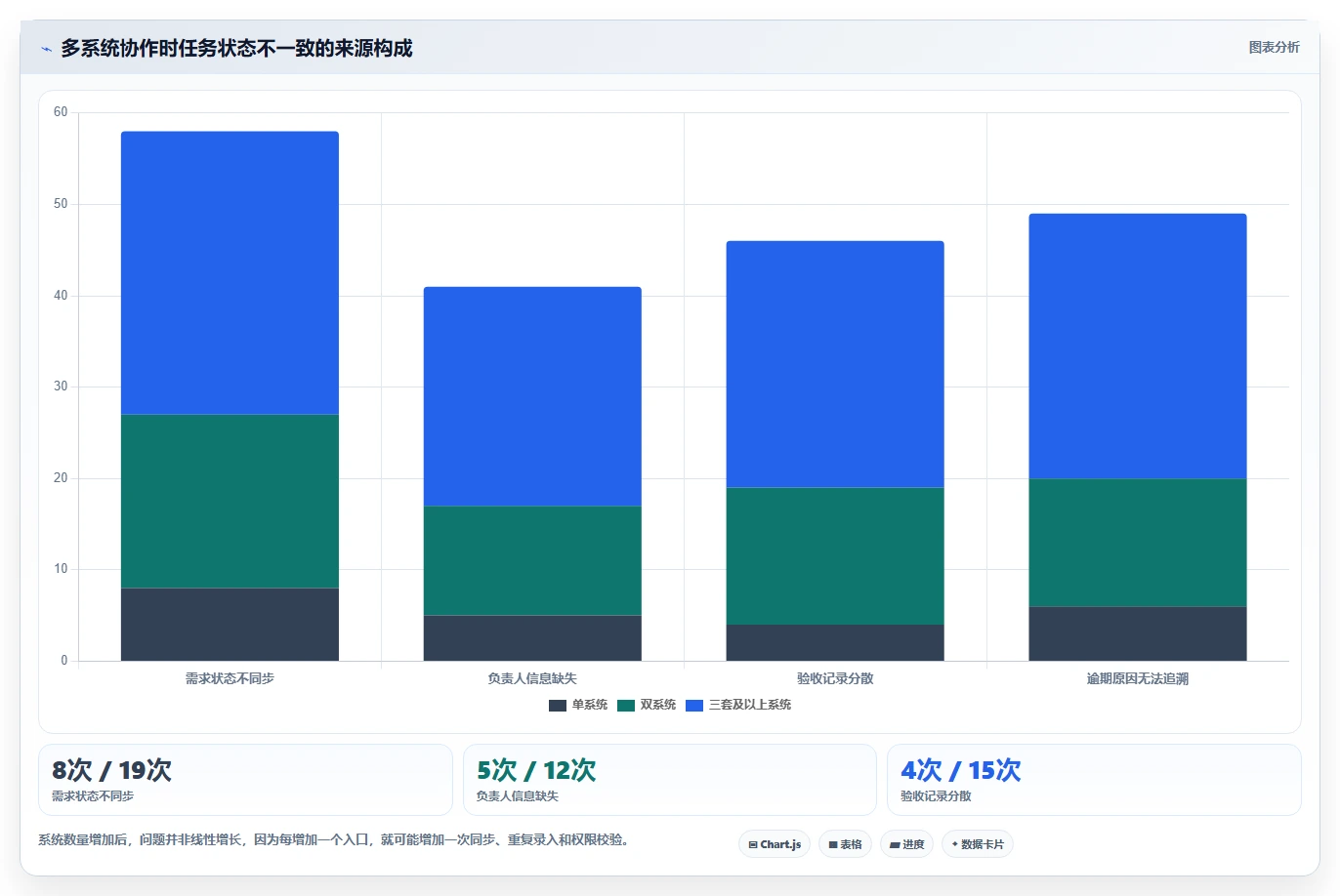Click blue segment of 验收记录分散 bar
This screenshot has height=896, width=1340.
835,364
